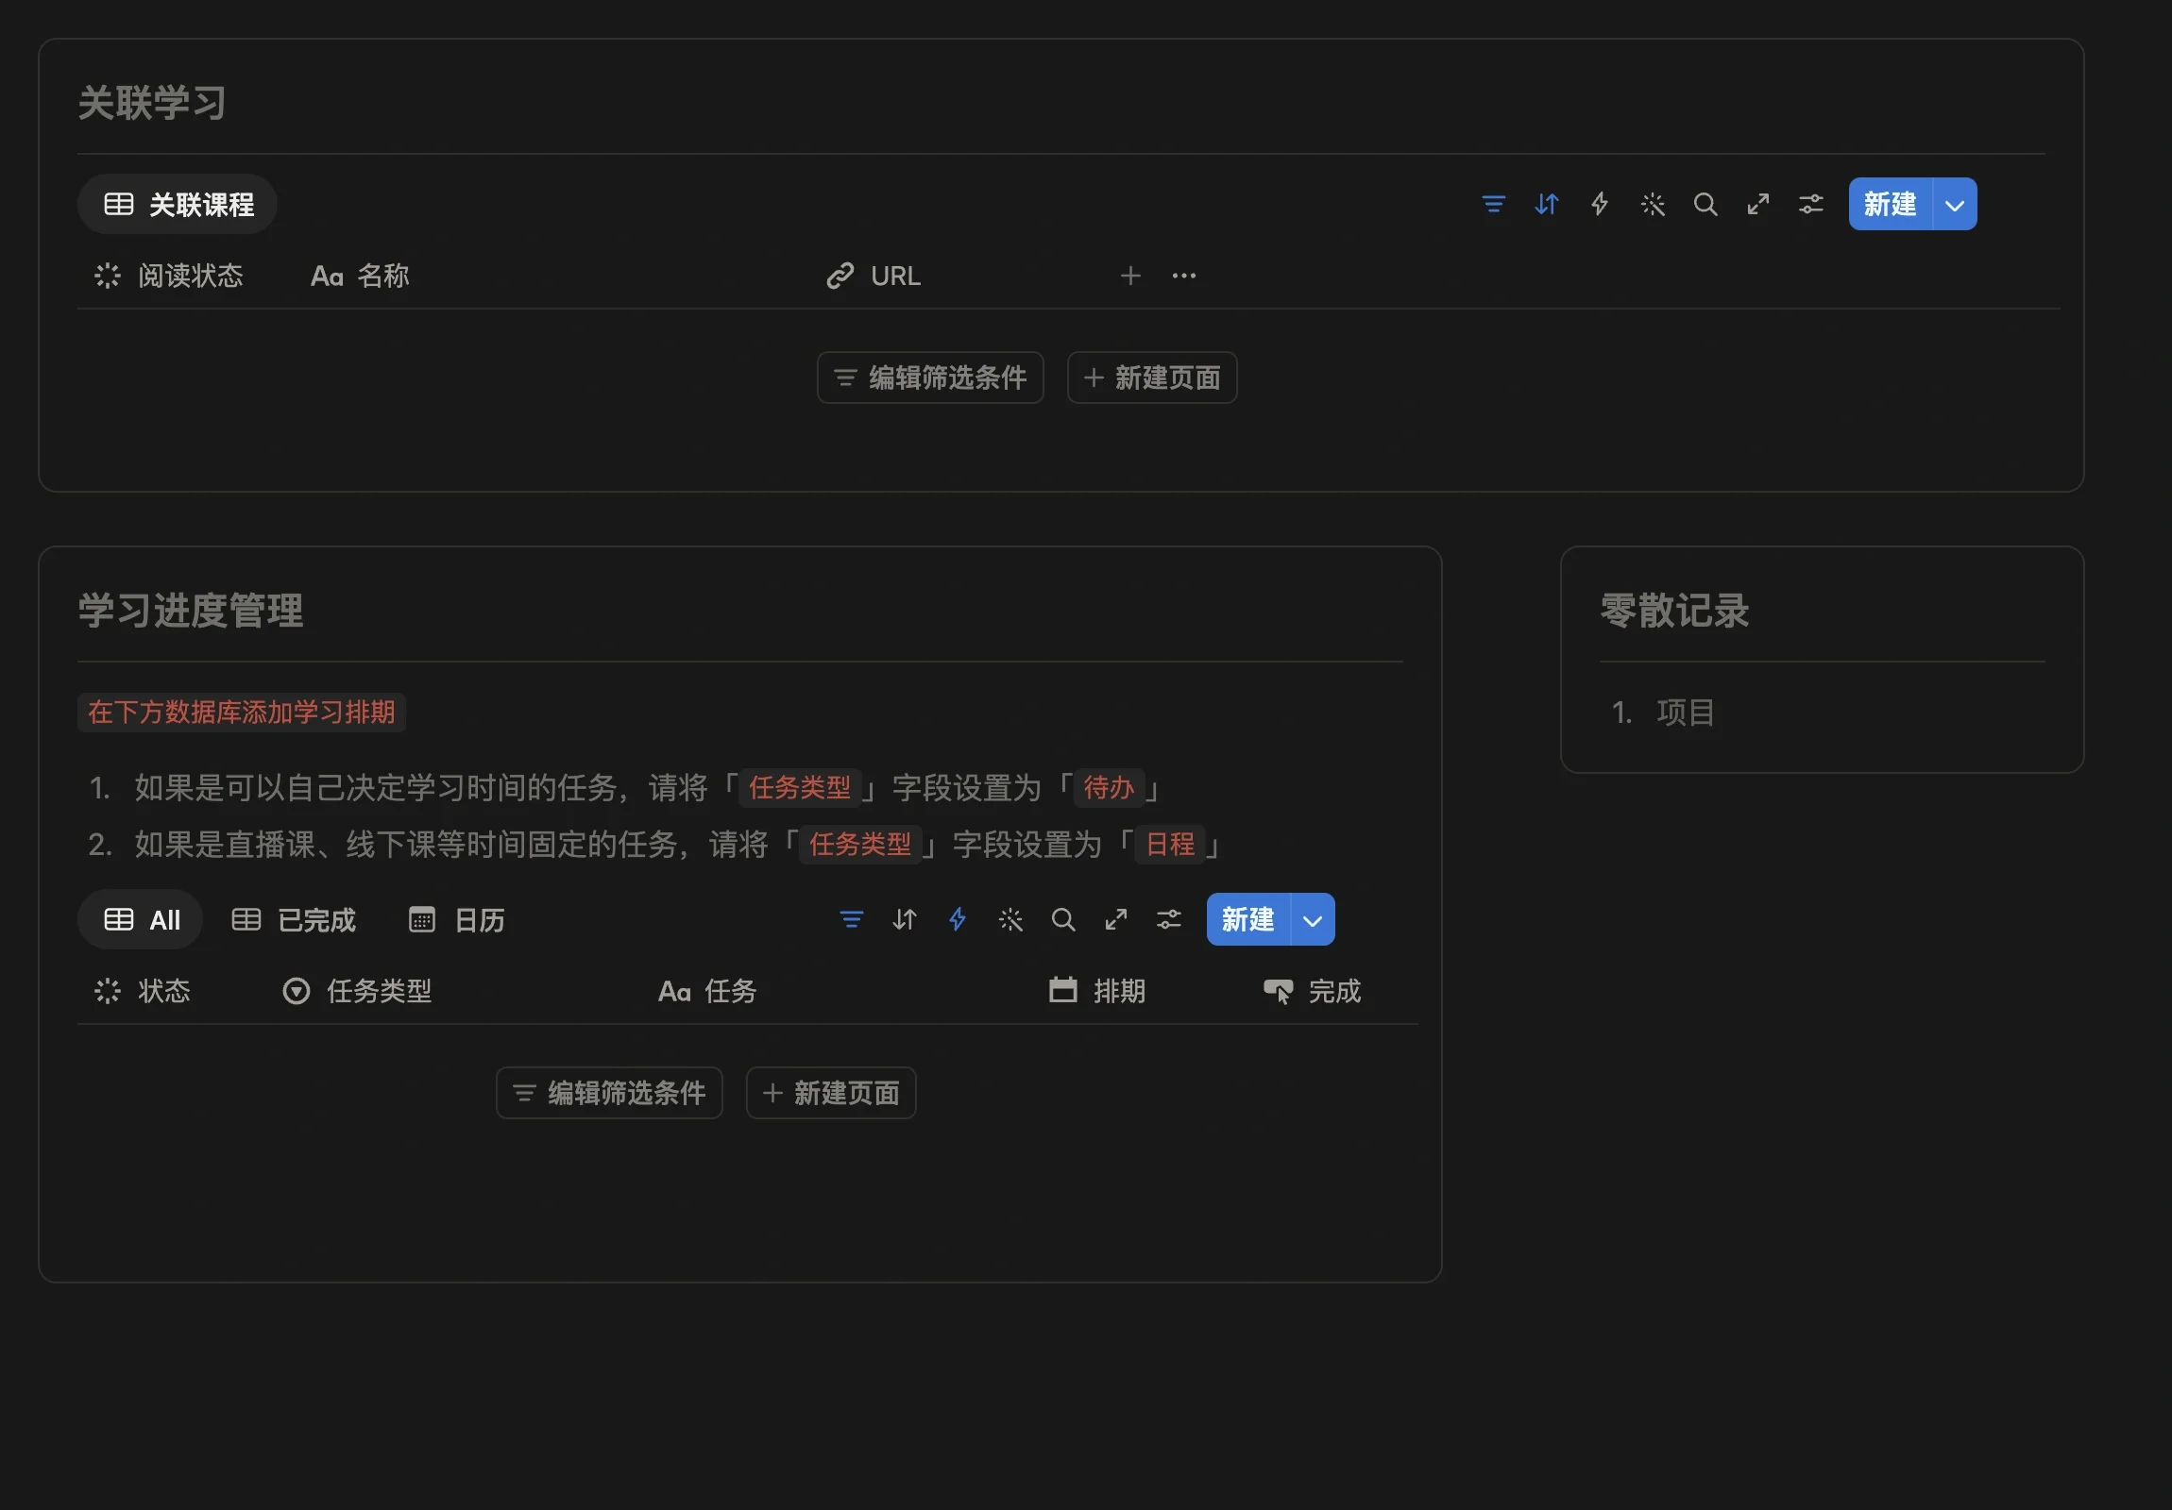Switch to the 已完成 view tab

click(294, 919)
